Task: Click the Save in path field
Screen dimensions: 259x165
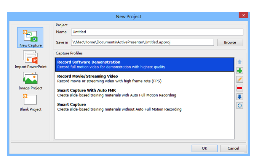Action: [x=142, y=42]
